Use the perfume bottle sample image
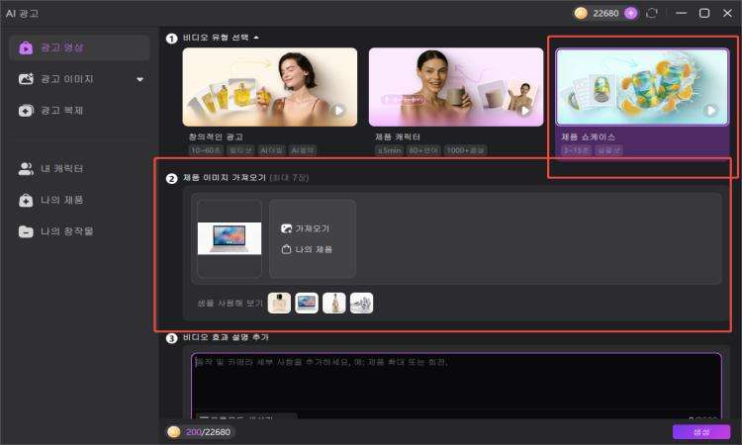 pos(279,304)
